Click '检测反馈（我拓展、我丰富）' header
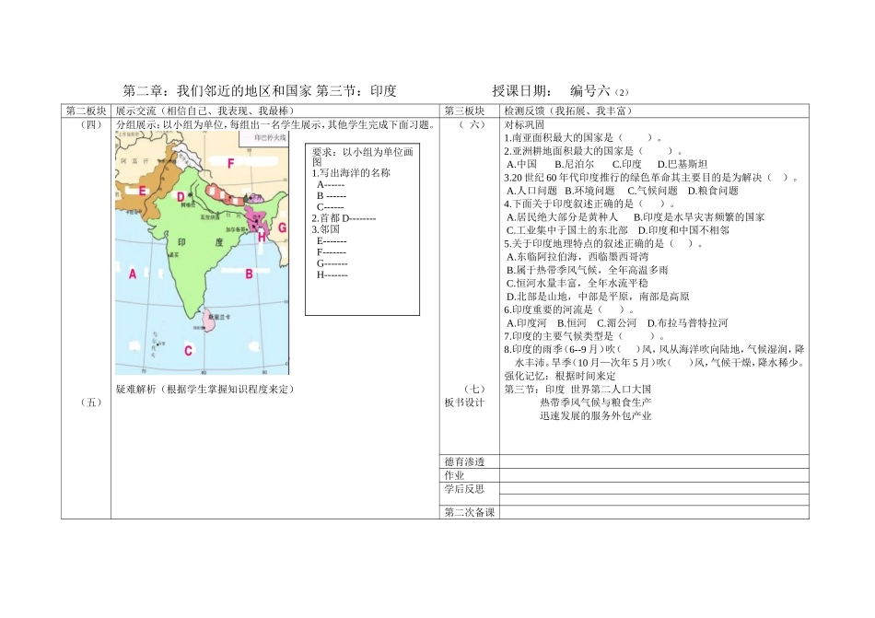Viewport: 875px width, 618px height. pos(568,111)
